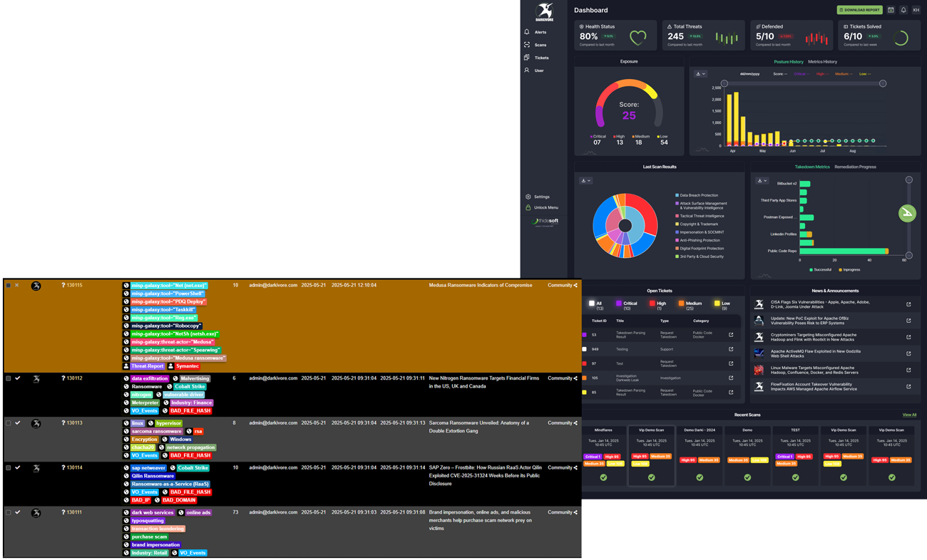The image size is (927, 560).
Task: Filter open tickets by Low
Action: point(723,306)
